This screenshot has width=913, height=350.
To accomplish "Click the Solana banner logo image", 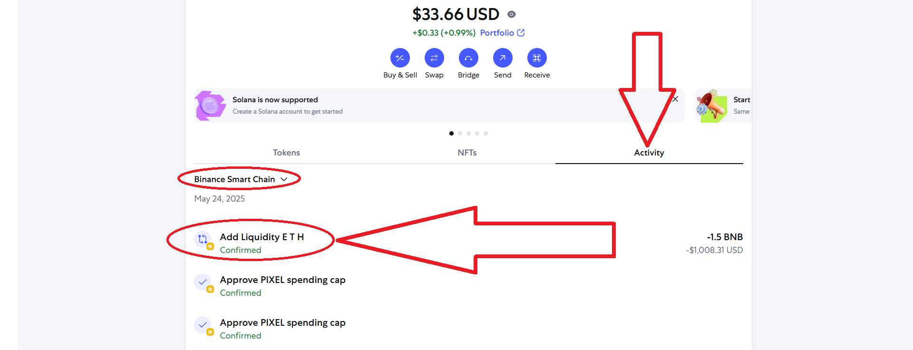I will [x=210, y=106].
